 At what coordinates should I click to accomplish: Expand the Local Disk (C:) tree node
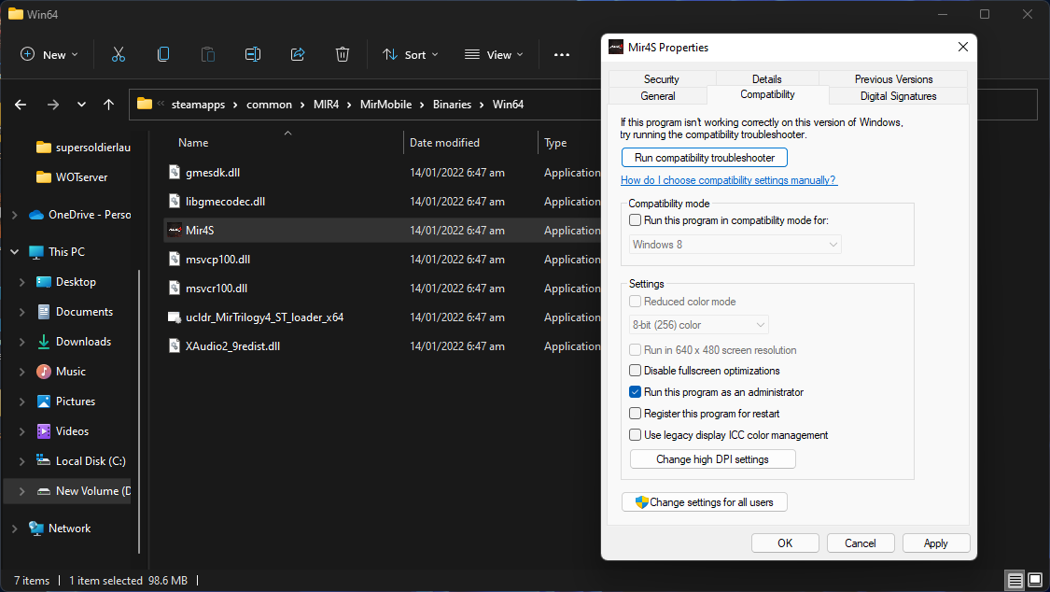point(22,460)
